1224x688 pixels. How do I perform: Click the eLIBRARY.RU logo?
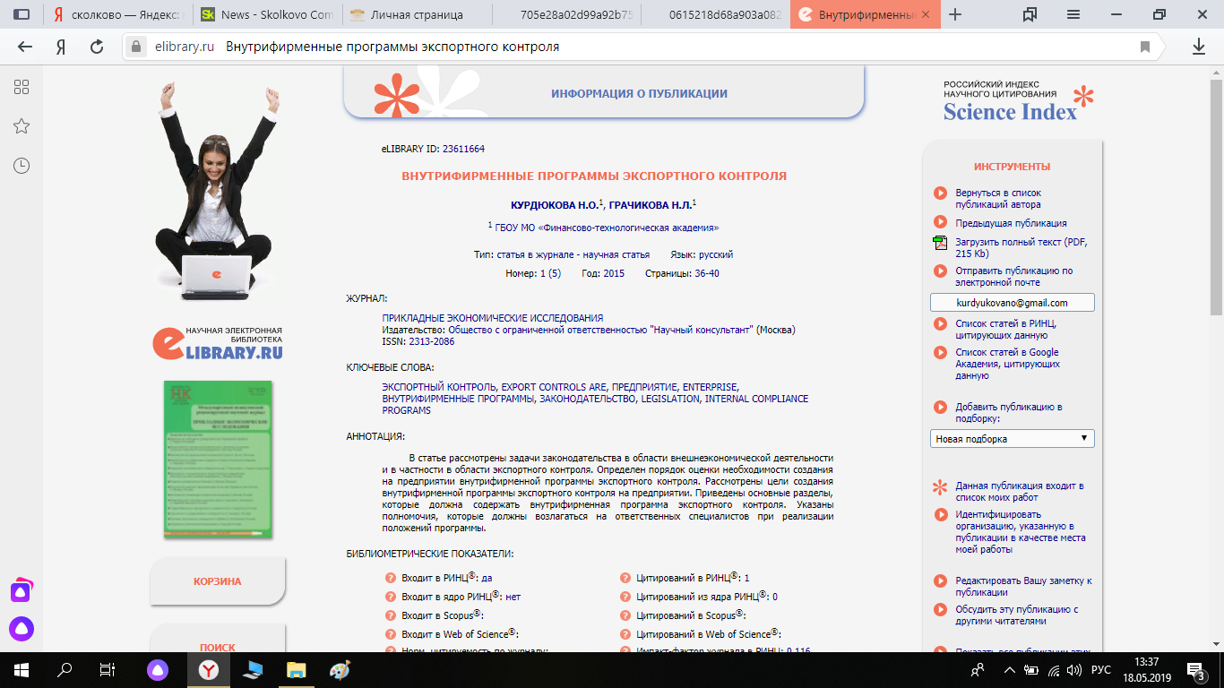point(218,344)
